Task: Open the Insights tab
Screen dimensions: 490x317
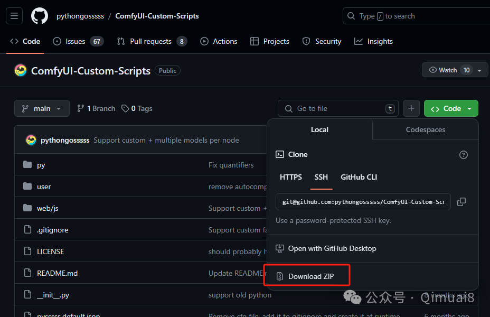Action: [373, 41]
